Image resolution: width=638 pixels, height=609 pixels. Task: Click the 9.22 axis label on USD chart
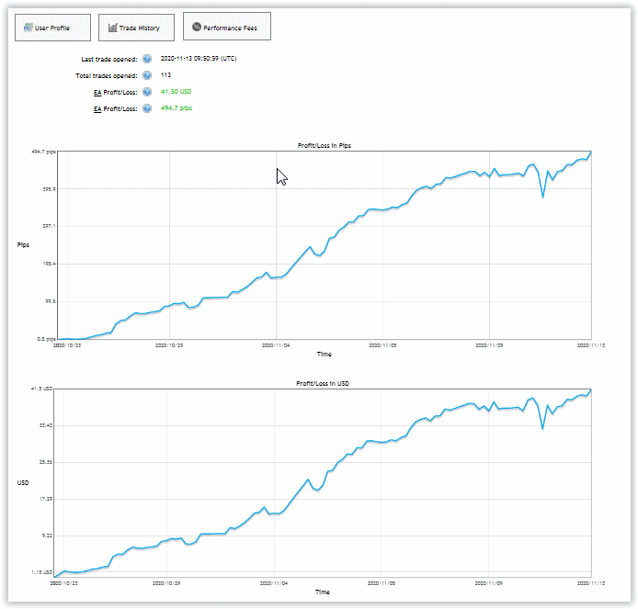pyautogui.click(x=47, y=536)
